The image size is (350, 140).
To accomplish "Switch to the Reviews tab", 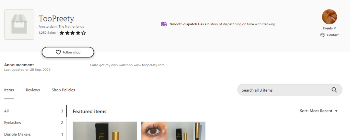I will click(33, 90).
